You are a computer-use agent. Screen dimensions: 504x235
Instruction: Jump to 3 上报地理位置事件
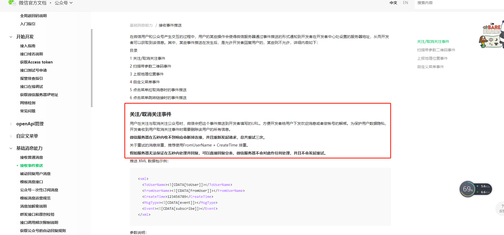coord(147,74)
